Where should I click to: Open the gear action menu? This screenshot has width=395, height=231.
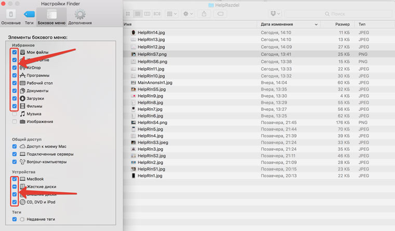tap(188, 14)
